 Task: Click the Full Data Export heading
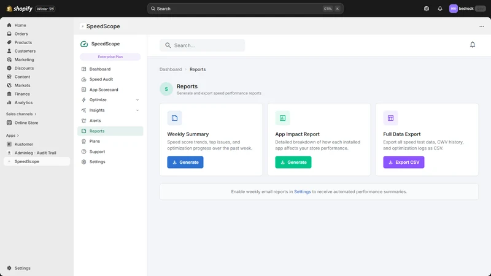[402, 134]
